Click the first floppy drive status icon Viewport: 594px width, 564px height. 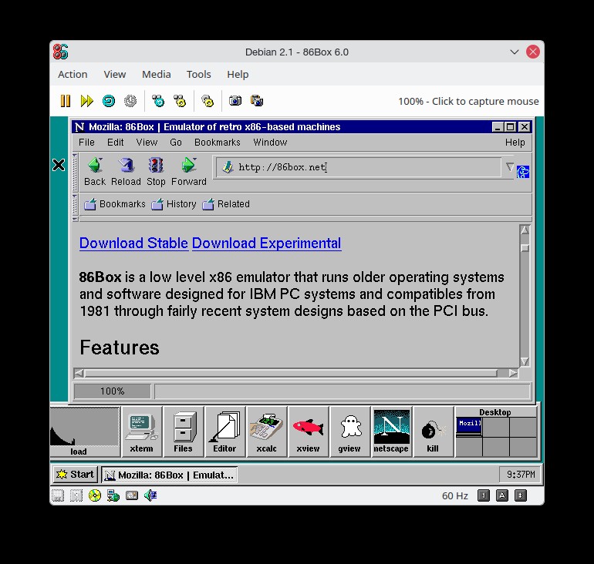coord(58,495)
